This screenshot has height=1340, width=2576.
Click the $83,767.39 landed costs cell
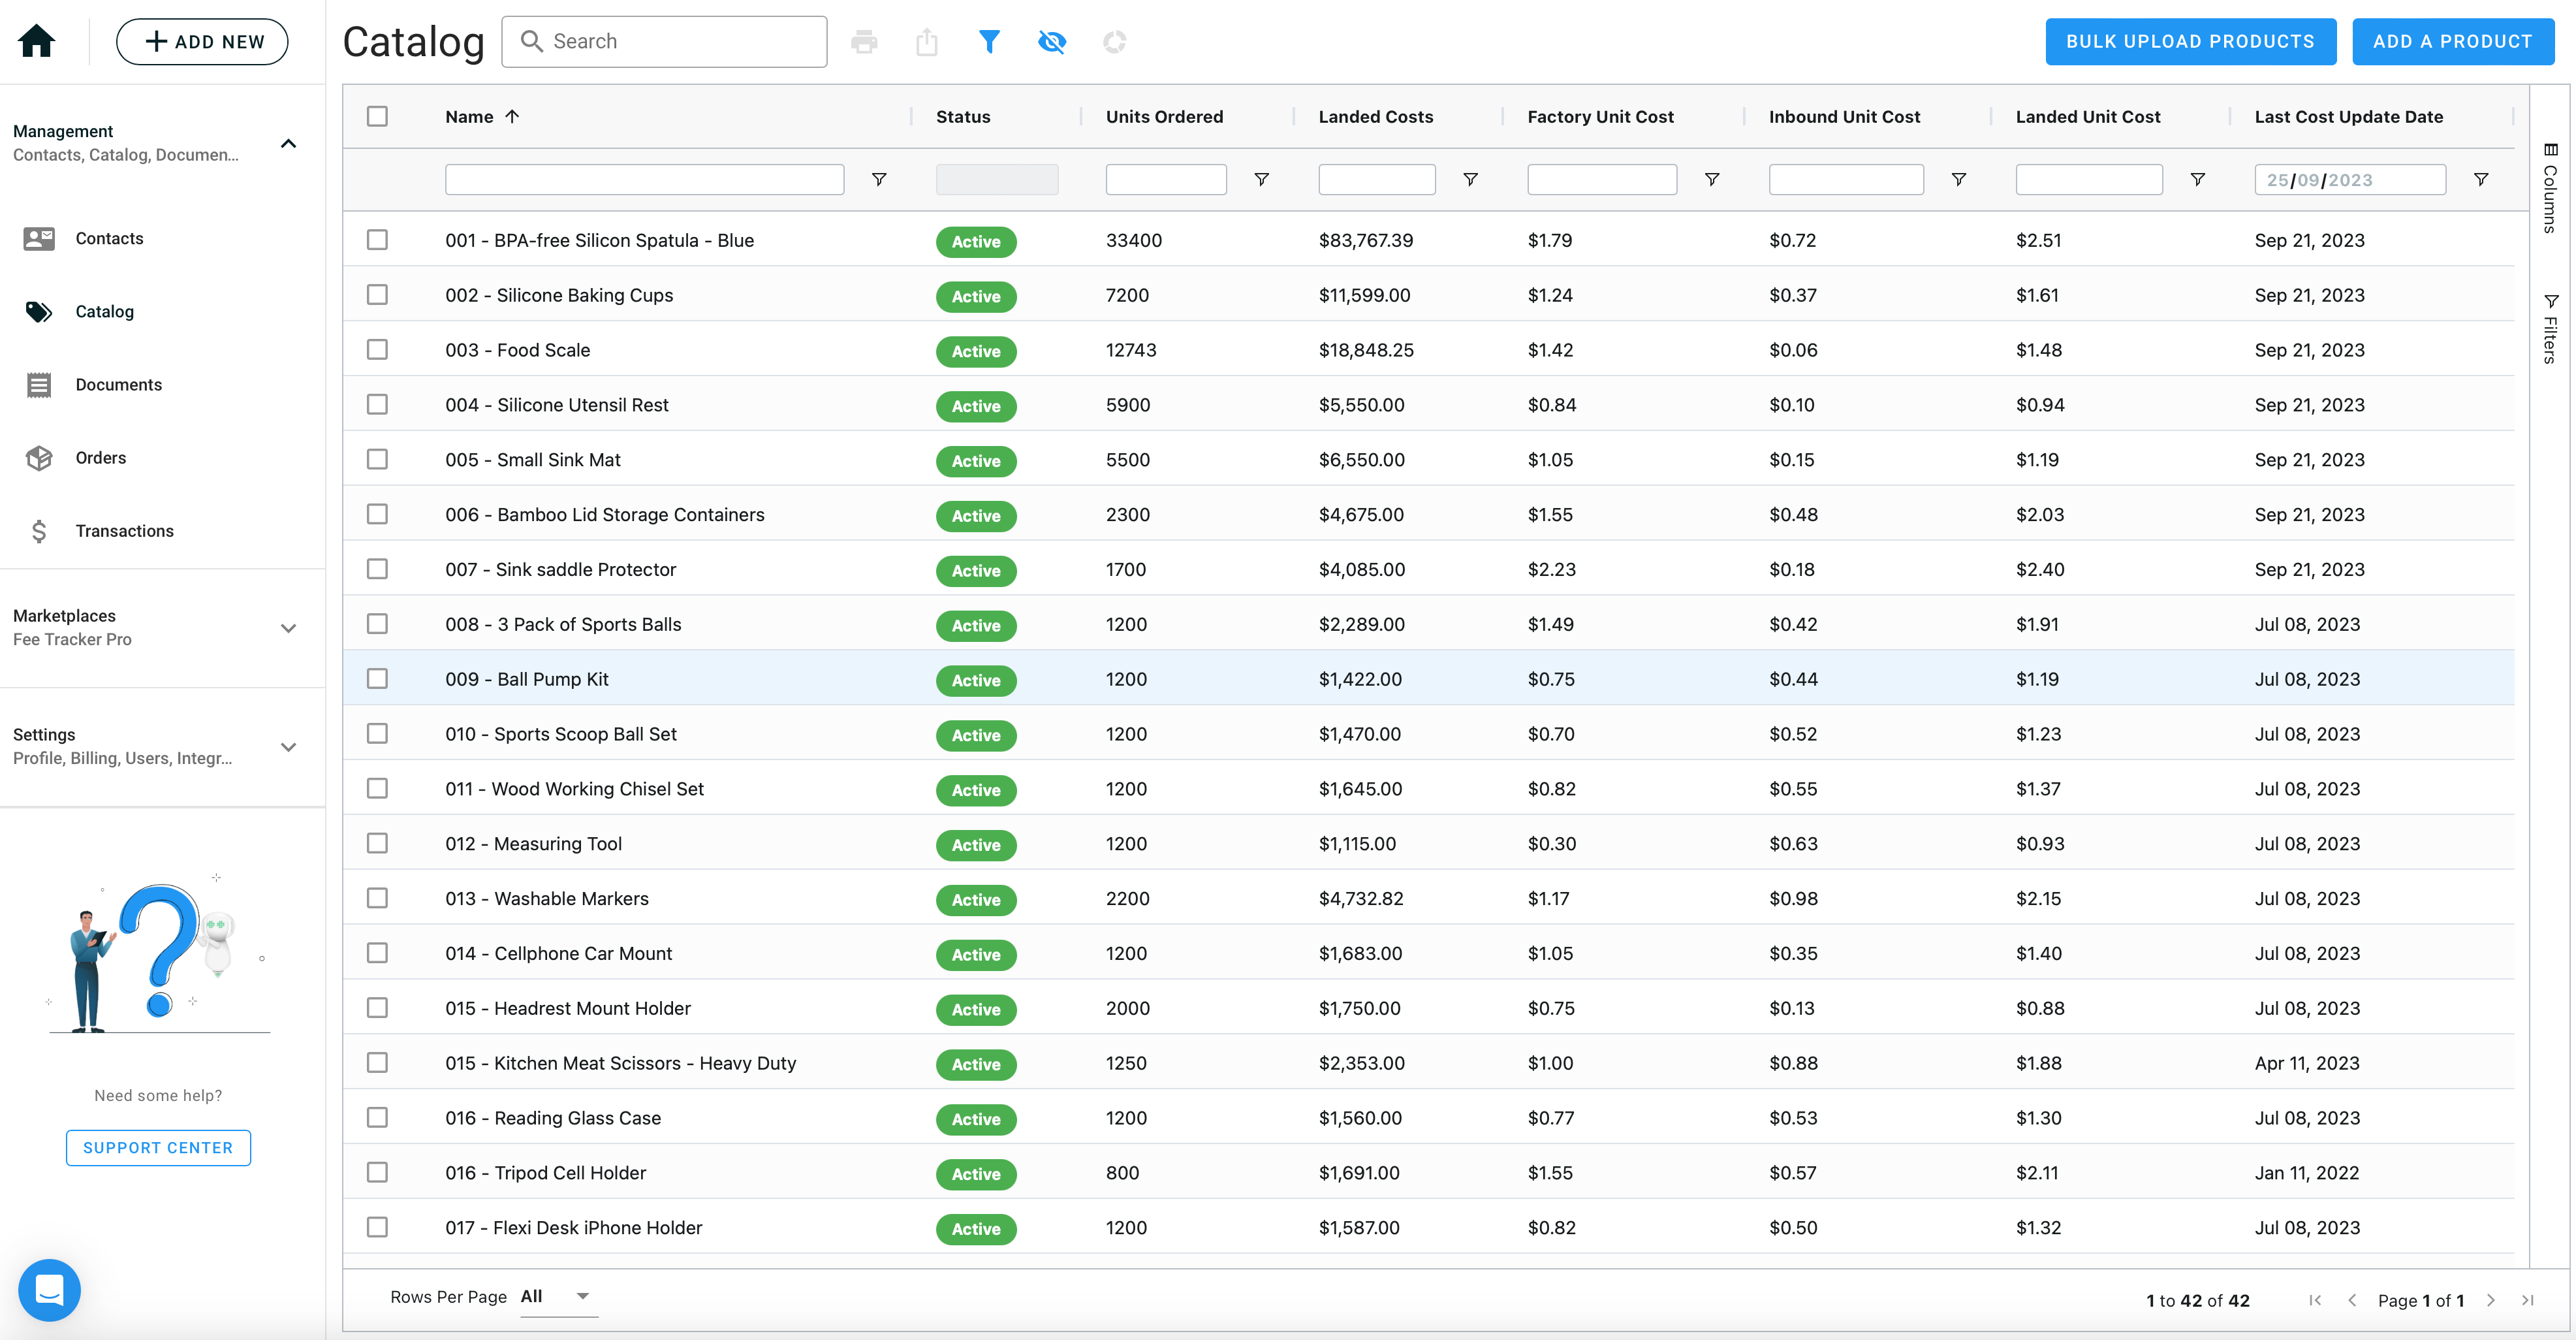pos(1365,240)
